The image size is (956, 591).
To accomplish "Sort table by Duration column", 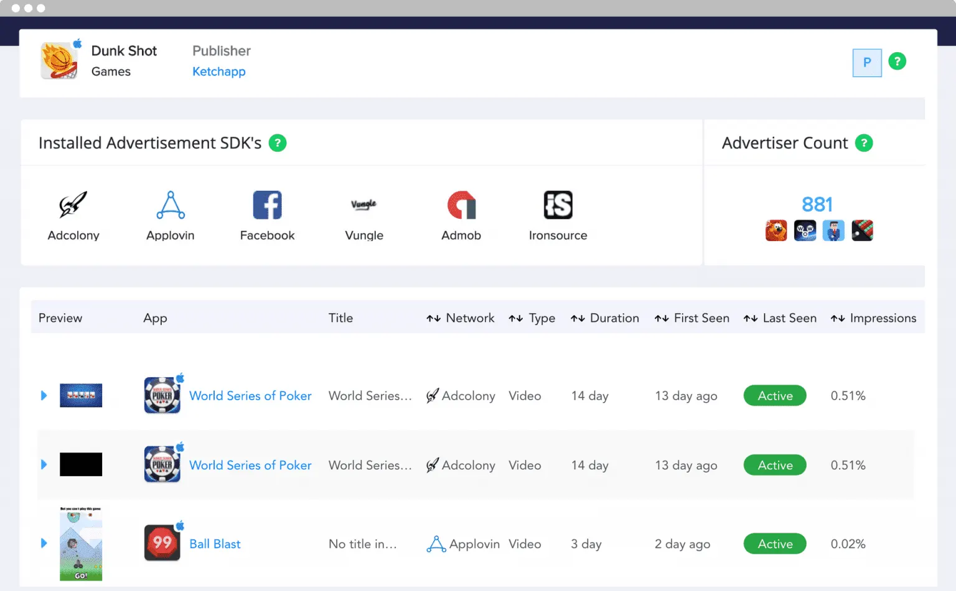I will pos(604,318).
